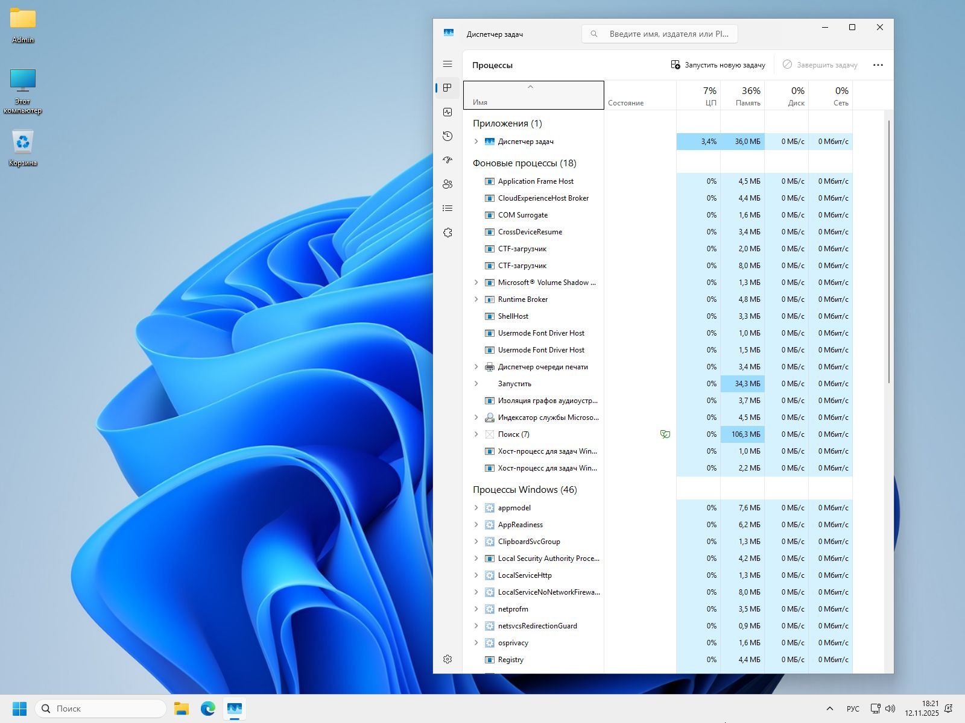Click the Task Manager search field
Screen dimensions: 965x723
[x=660, y=34]
